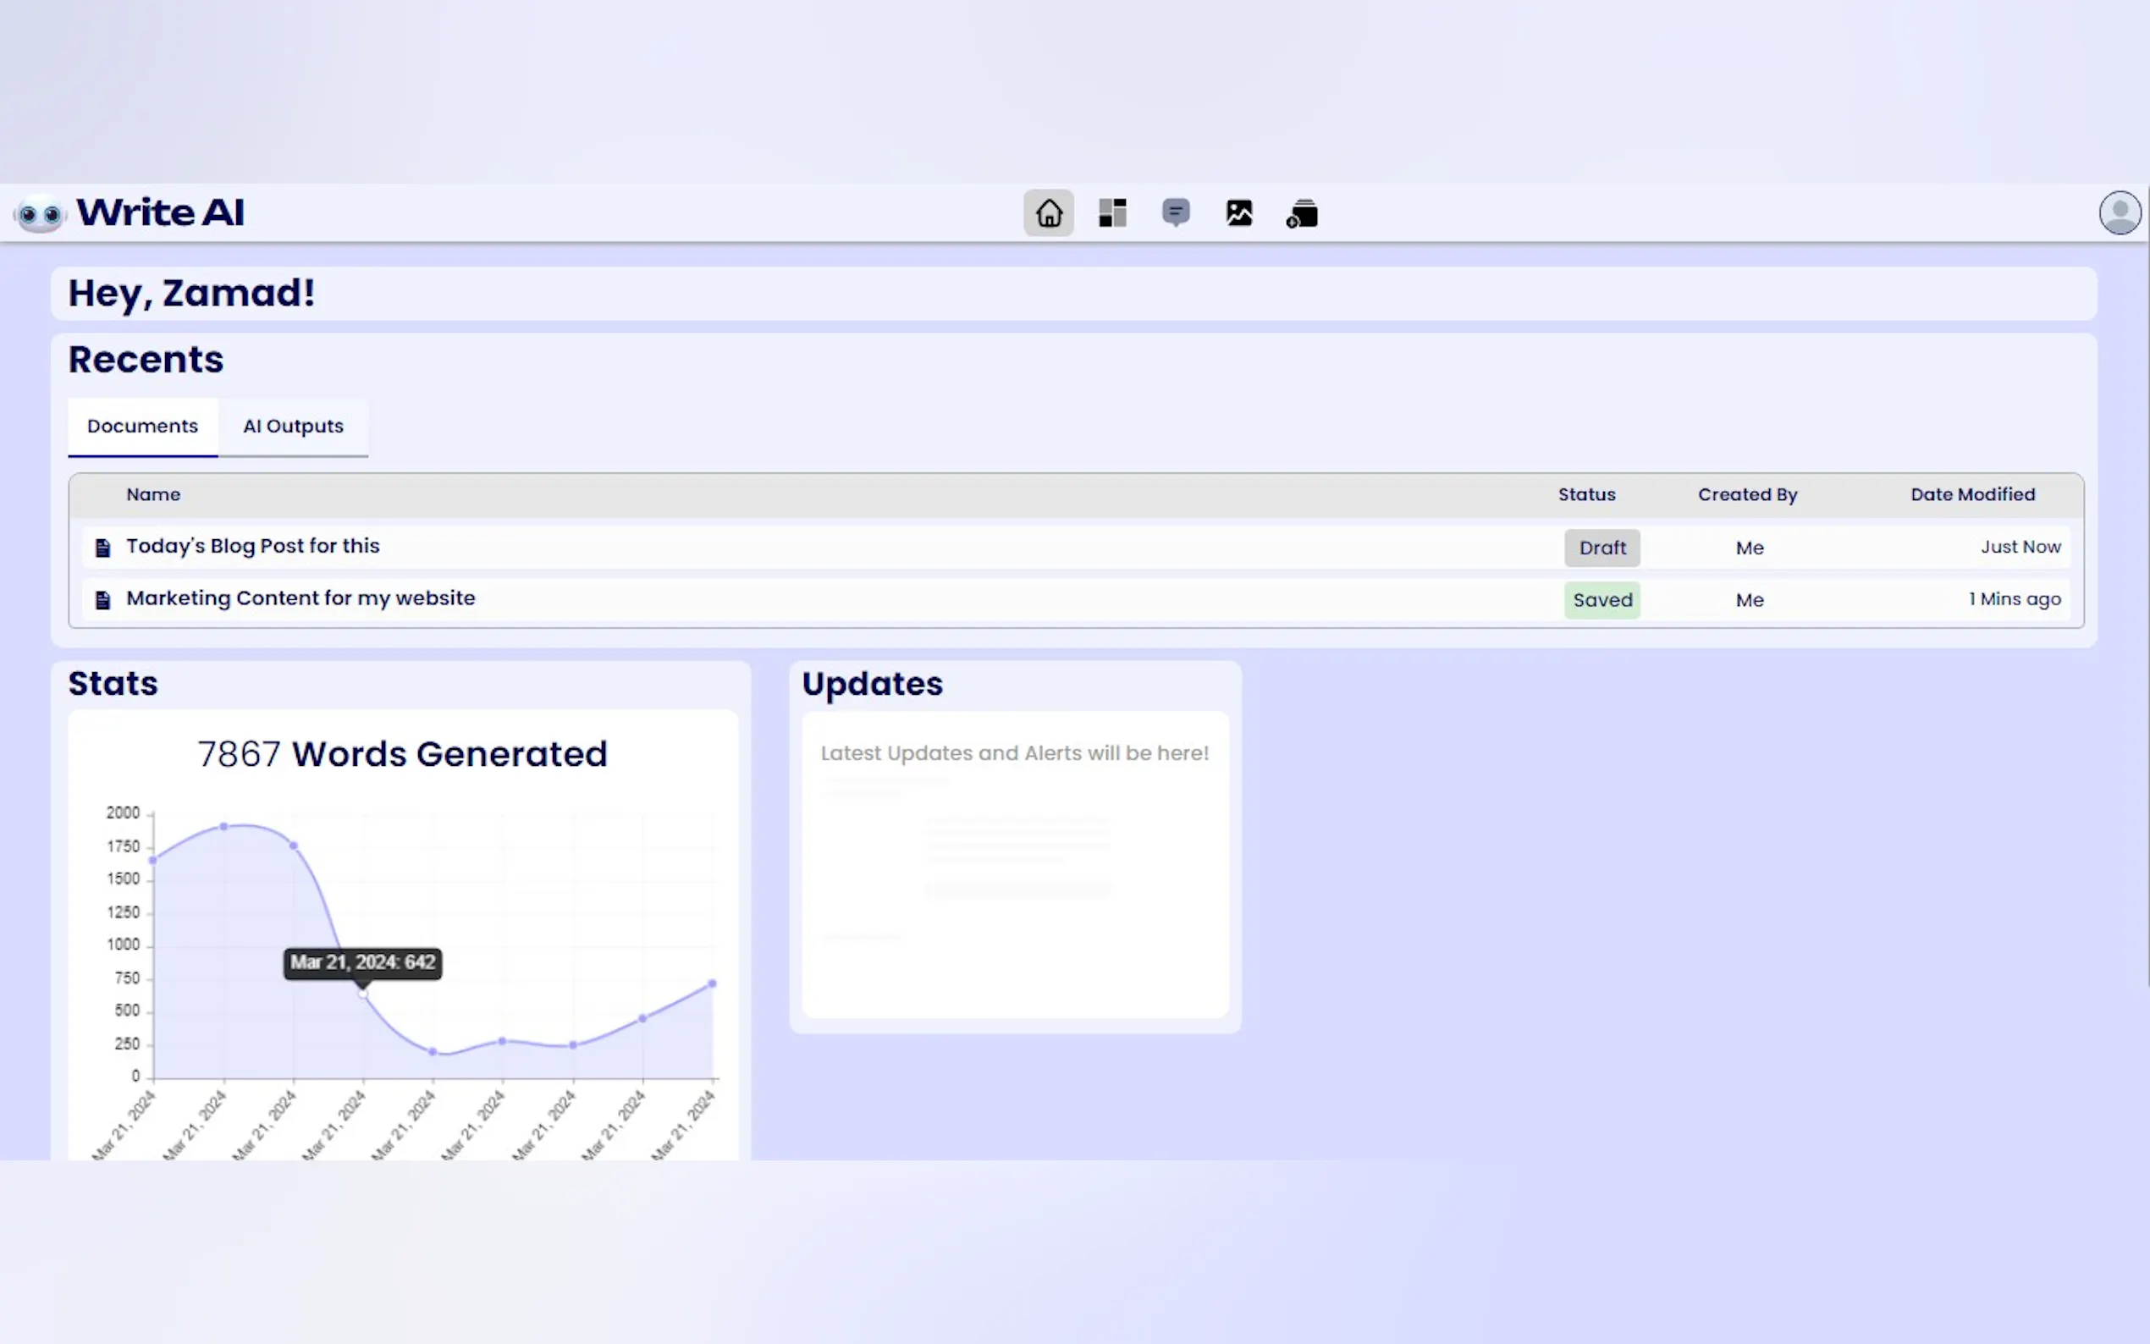The height and width of the screenshot is (1344, 2150).
Task: Click the chart point showing 642
Action: [362, 994]
